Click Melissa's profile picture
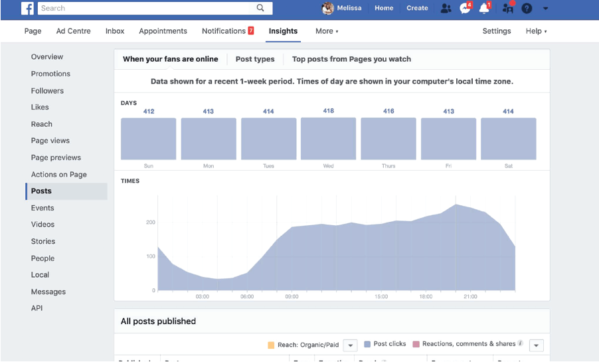The image size is (599, 362). click(x=327, y=9)
